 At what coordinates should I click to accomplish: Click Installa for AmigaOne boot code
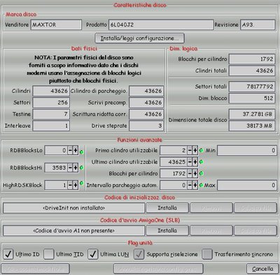pyautogui.click(x=167, y=230)
